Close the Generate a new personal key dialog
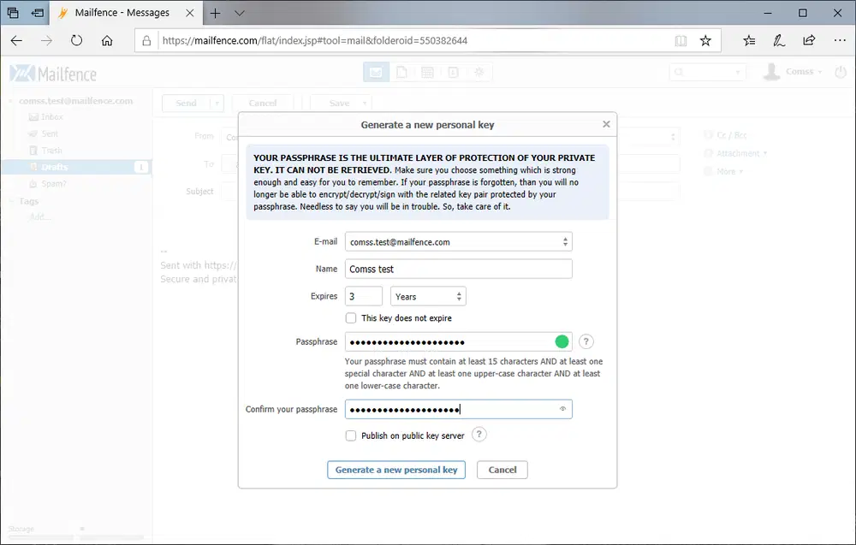The width and height of the screenshot is (856, 545). click(606, 124)
